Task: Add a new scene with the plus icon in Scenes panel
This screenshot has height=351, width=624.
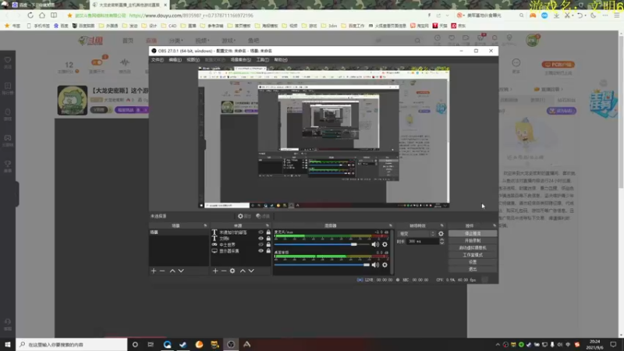Action: [x=154, y=271]
